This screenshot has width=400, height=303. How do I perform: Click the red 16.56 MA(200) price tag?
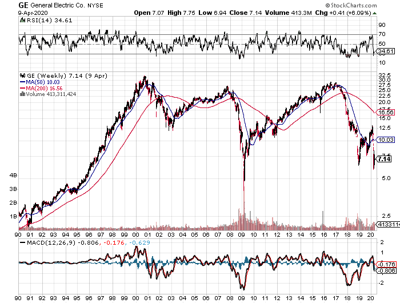386,112
